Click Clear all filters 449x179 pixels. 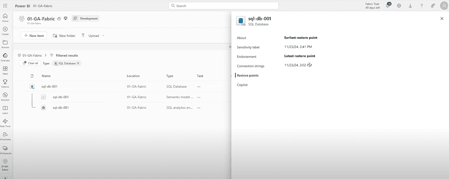[x=30, y=63]
